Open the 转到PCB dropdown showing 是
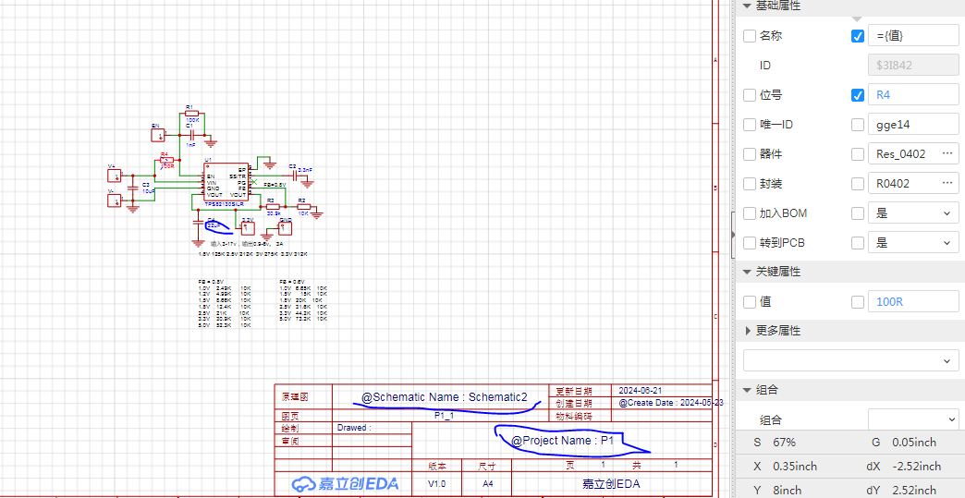965x498 pixels. coord(913,243)
